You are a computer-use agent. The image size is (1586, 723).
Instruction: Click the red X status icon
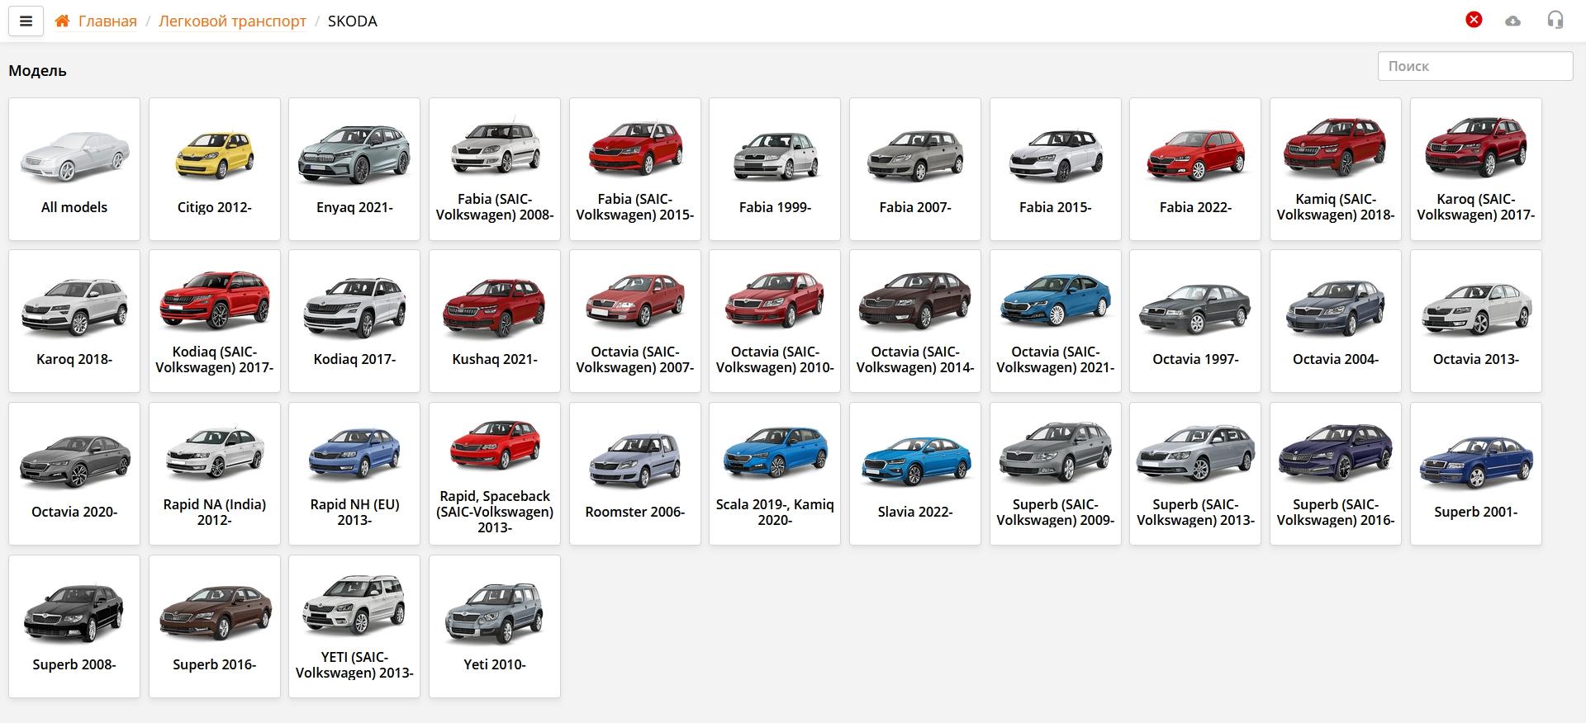tap(1474, 20)
